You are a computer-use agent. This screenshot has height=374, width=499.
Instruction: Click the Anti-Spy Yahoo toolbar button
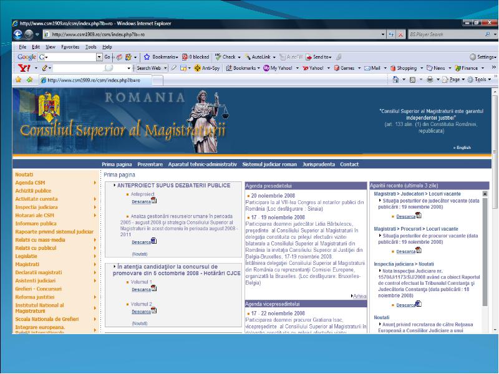tap(207, 68)
